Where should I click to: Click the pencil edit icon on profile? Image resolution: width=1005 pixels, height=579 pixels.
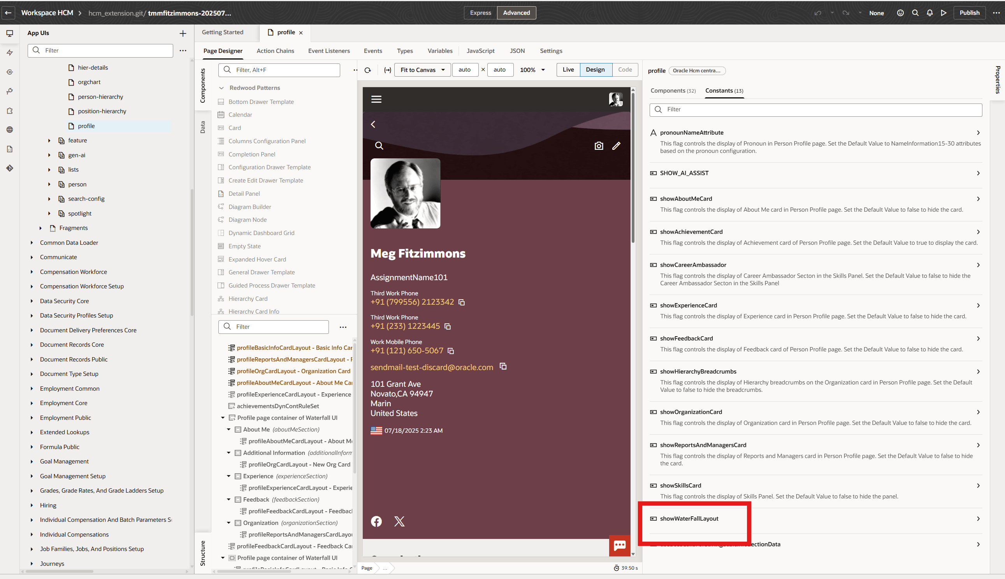click(x=616, y=146)
